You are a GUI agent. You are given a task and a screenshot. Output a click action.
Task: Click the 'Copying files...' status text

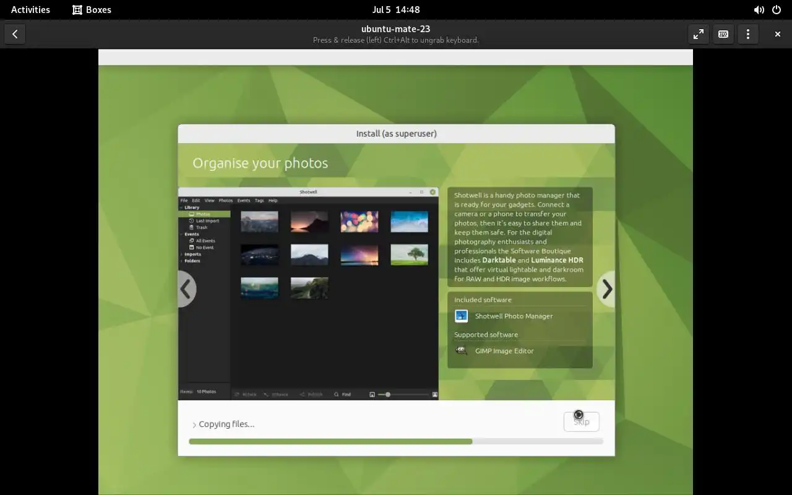click(226, 424)
